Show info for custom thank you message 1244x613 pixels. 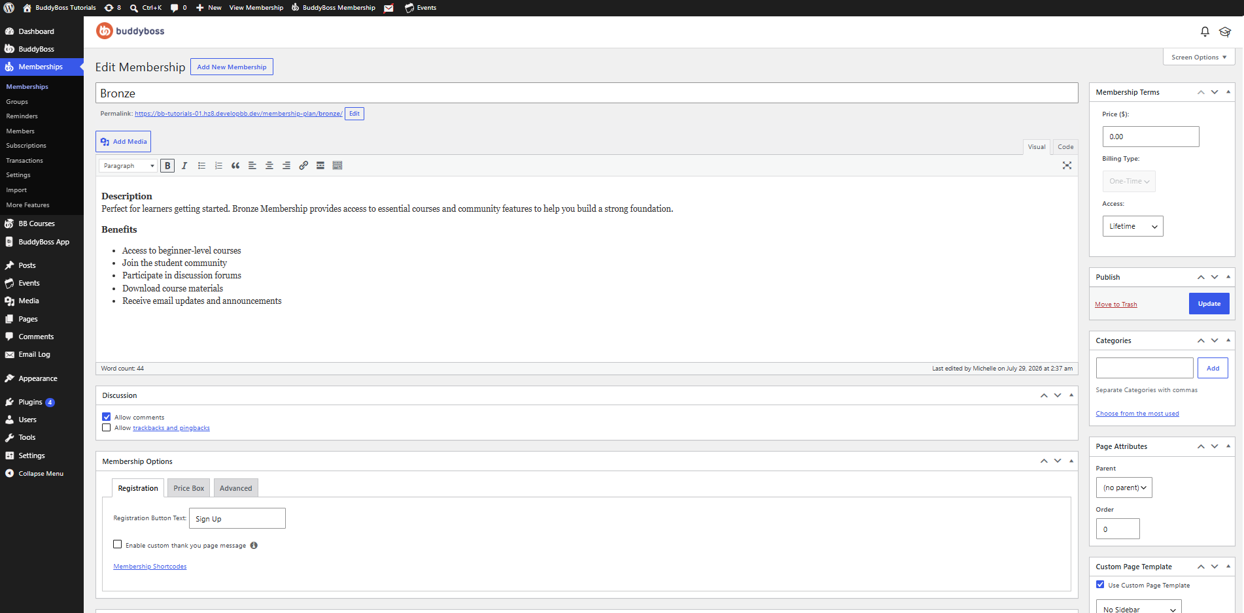tap(254, 546)
